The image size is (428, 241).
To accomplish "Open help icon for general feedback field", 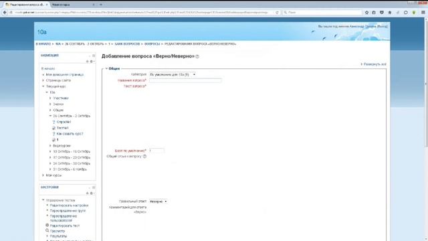I will pos(144,156).
